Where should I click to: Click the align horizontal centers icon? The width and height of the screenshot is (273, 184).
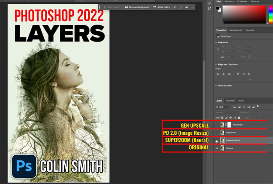[x=223, y=74]
